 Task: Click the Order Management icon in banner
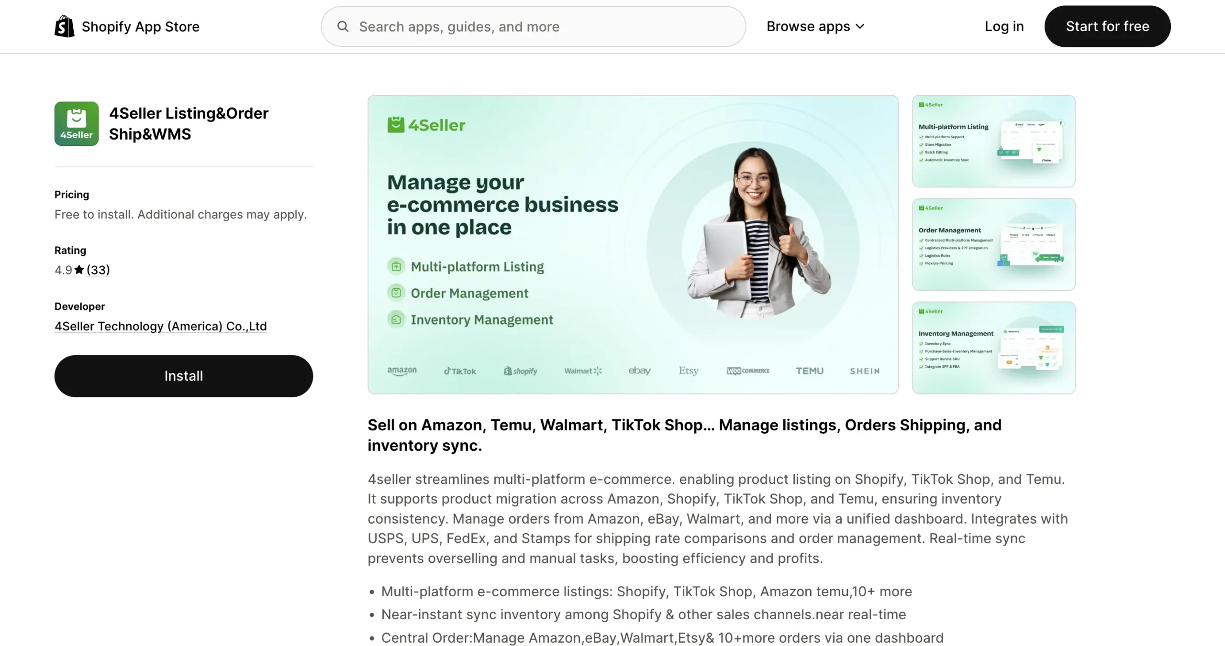click(396, 293)
